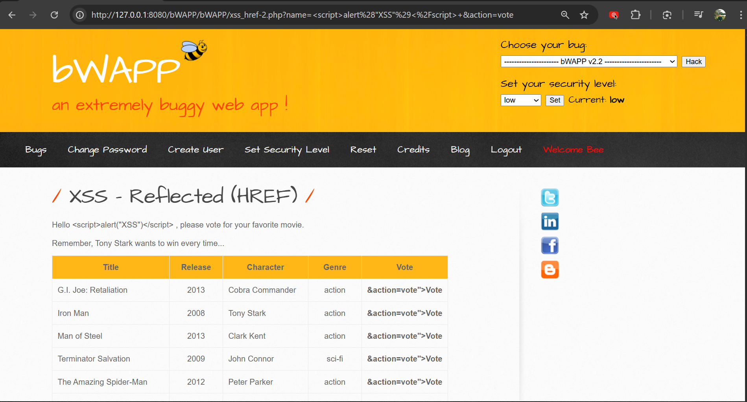Open the Bugs menu item
The height and width of the screenshot is (402, 747).
click(36, 150)
